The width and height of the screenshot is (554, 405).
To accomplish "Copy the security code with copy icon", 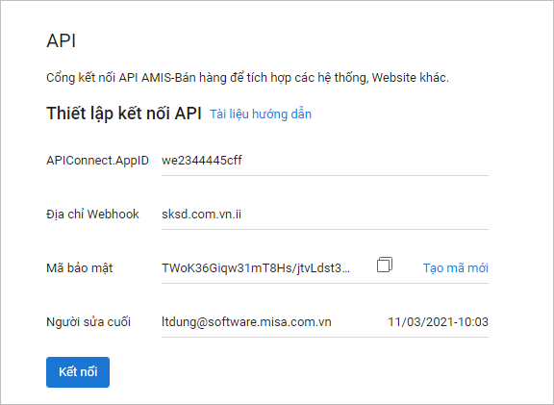I will tap(385, 265).
